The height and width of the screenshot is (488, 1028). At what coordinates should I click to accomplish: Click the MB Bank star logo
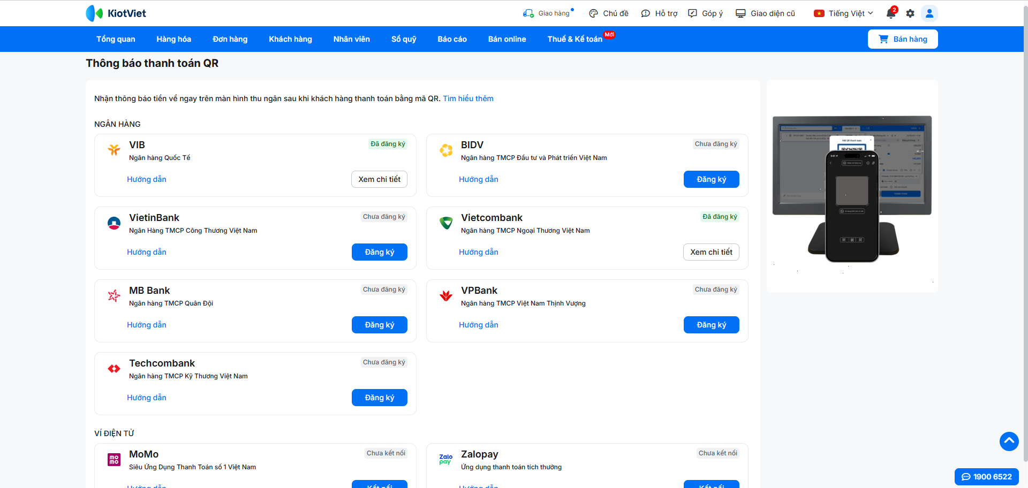pyautogui.click(x=114, y=296)
